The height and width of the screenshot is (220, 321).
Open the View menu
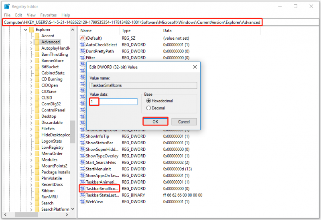point(31,15)
